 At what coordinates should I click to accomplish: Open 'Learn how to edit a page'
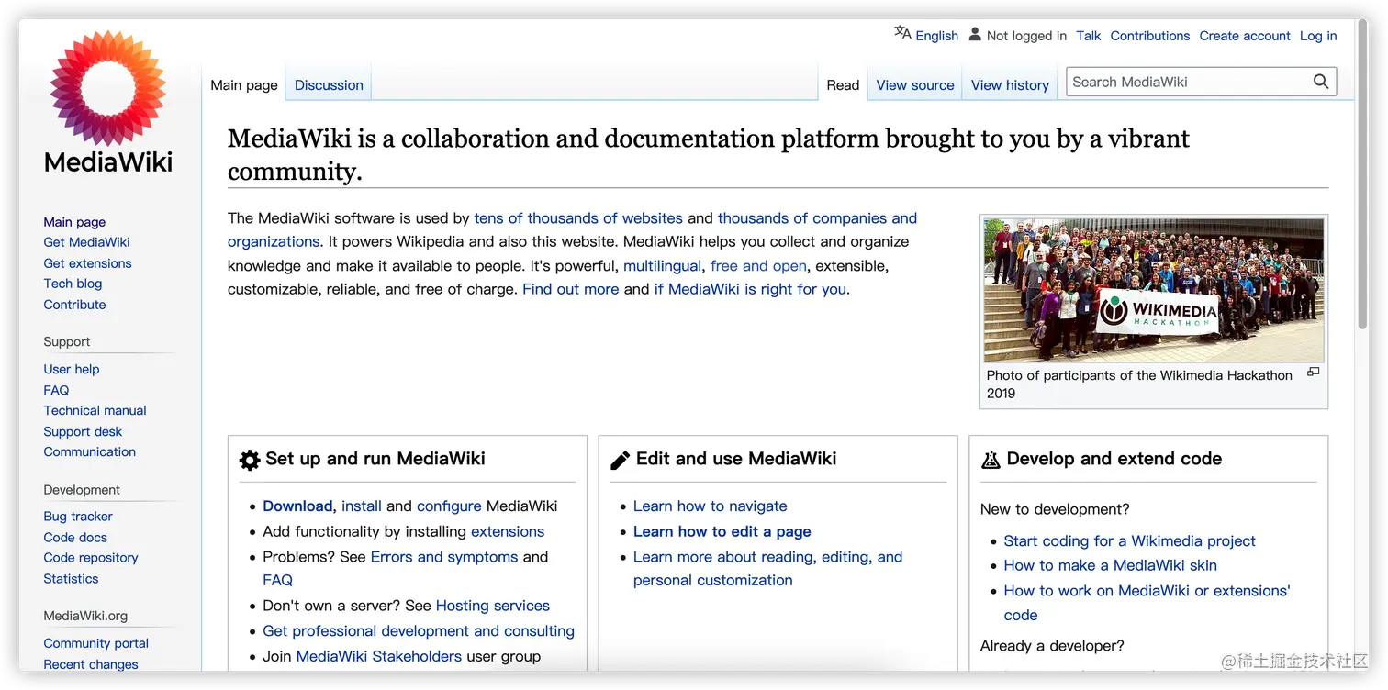(722, 531)
